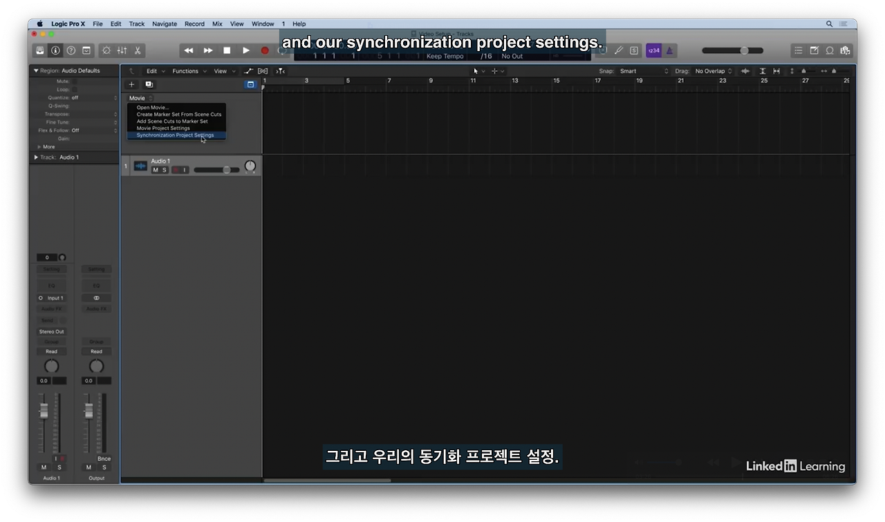Viewport: 885px width, 522px height.
Task: Choose Synchronization Project Settings menu entry
Action: [x=176, y=135]
